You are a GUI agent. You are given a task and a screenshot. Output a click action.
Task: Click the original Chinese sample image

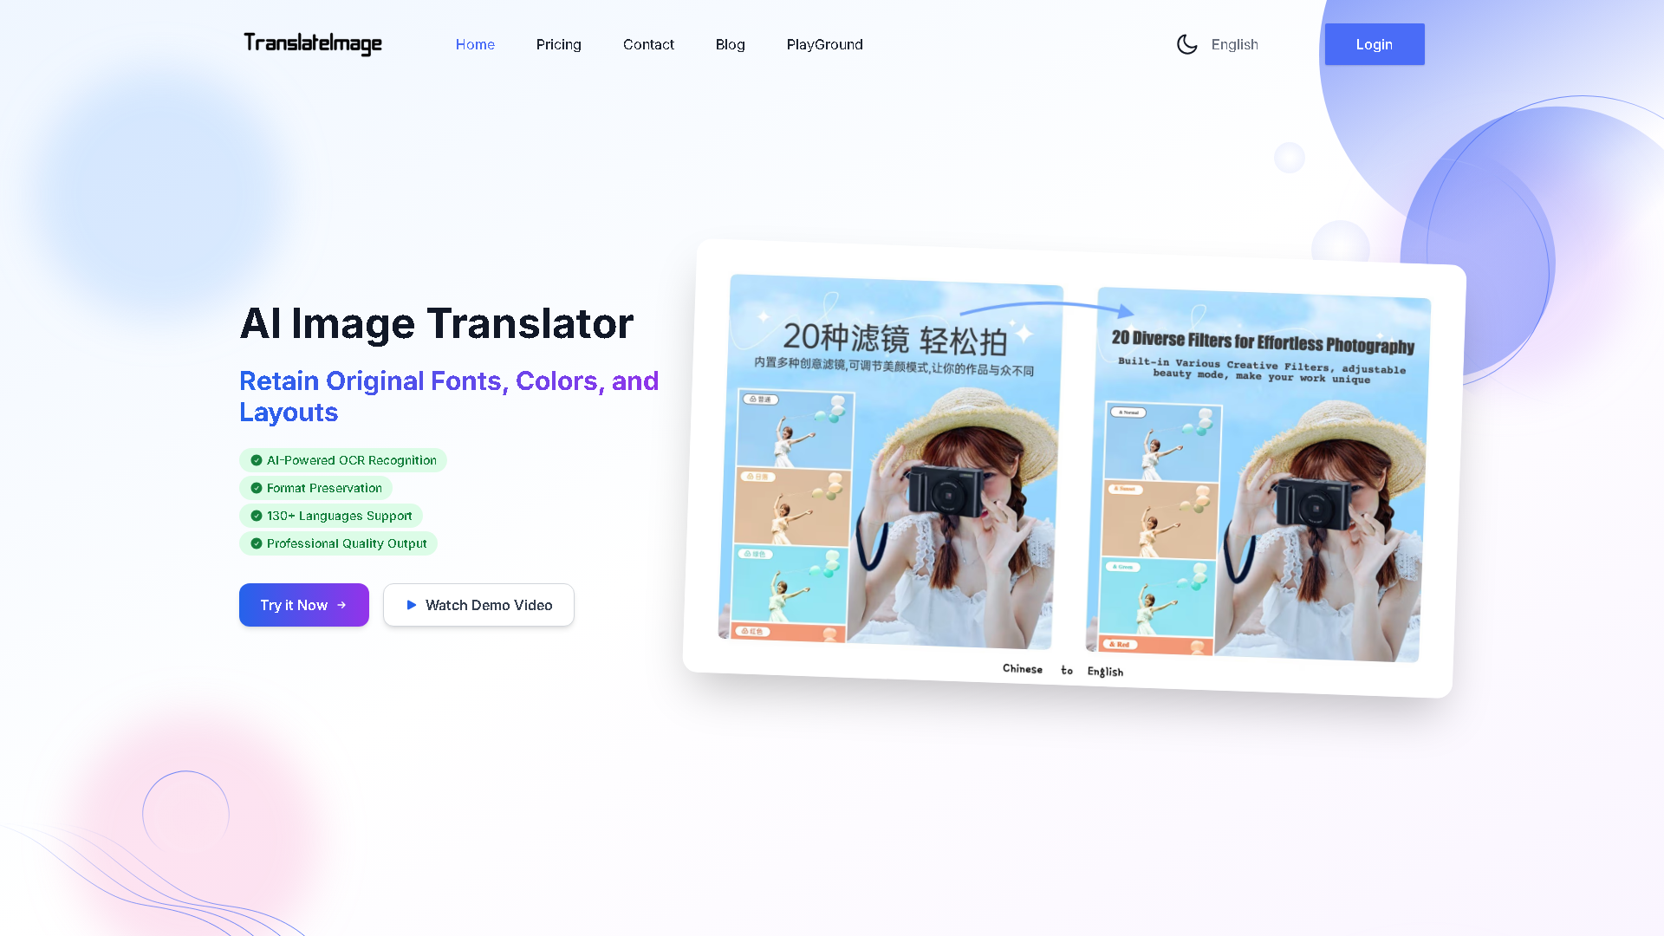point(890,462)
